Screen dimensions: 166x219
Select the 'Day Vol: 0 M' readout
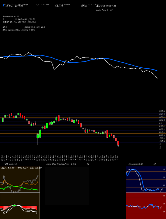pyautogui.click(x=104, y=10)
